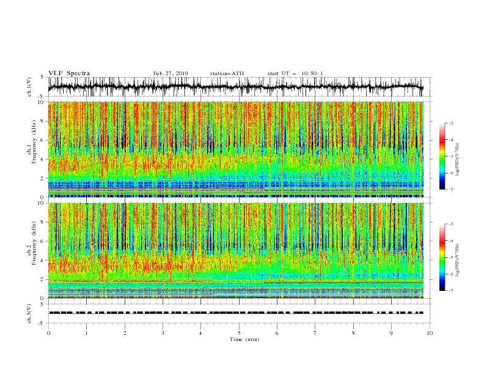This screenshot has height=374, width=484.
Task: Click inside the ch.1 spectrogram panel
Action: tap(235, 149)
